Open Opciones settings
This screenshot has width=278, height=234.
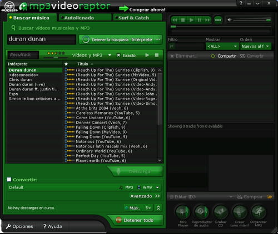point(19,226)
